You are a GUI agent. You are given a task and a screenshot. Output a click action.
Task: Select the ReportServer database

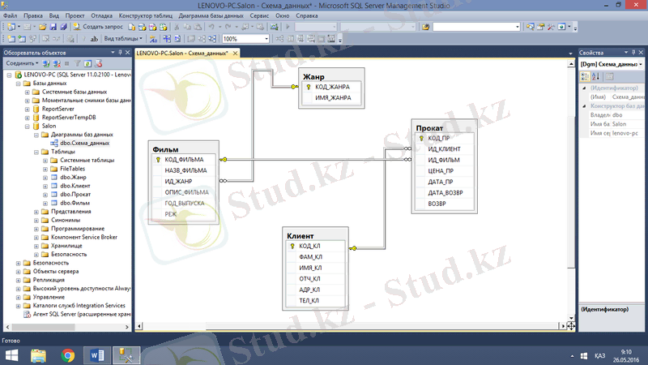pos(58,109)
